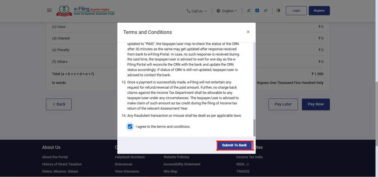378x177 pixels.
Task: Open the Website Policies footer link
Action: pos(176,157)
